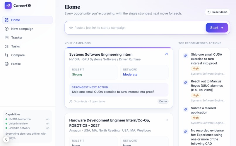Click the CareerOS sparkle logo icon

tap(8, 6)
